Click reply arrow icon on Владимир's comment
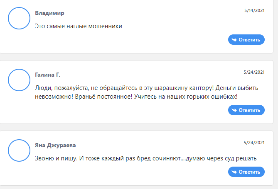 click(234, 40)
